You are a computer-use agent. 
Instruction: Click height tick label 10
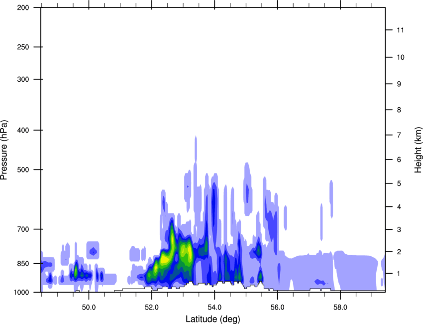coord(401,57)
